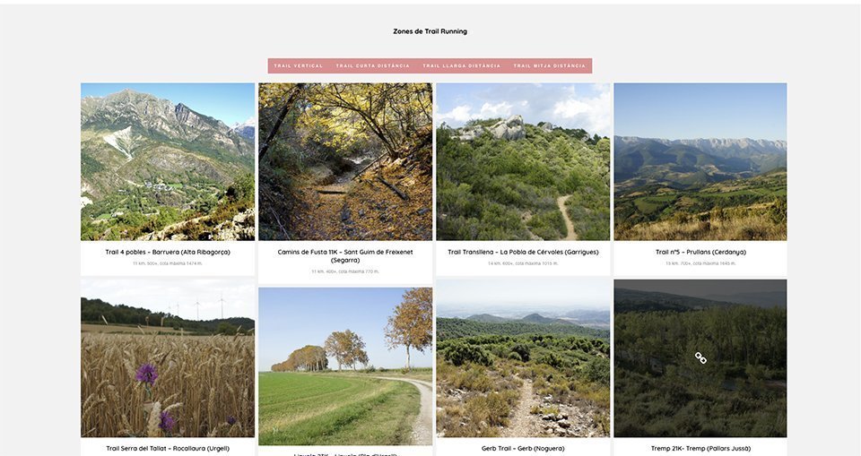Open the Gerb stony path photo
Image resolution: width=861 pixels, height=456 pixels.
coord(523,358)
